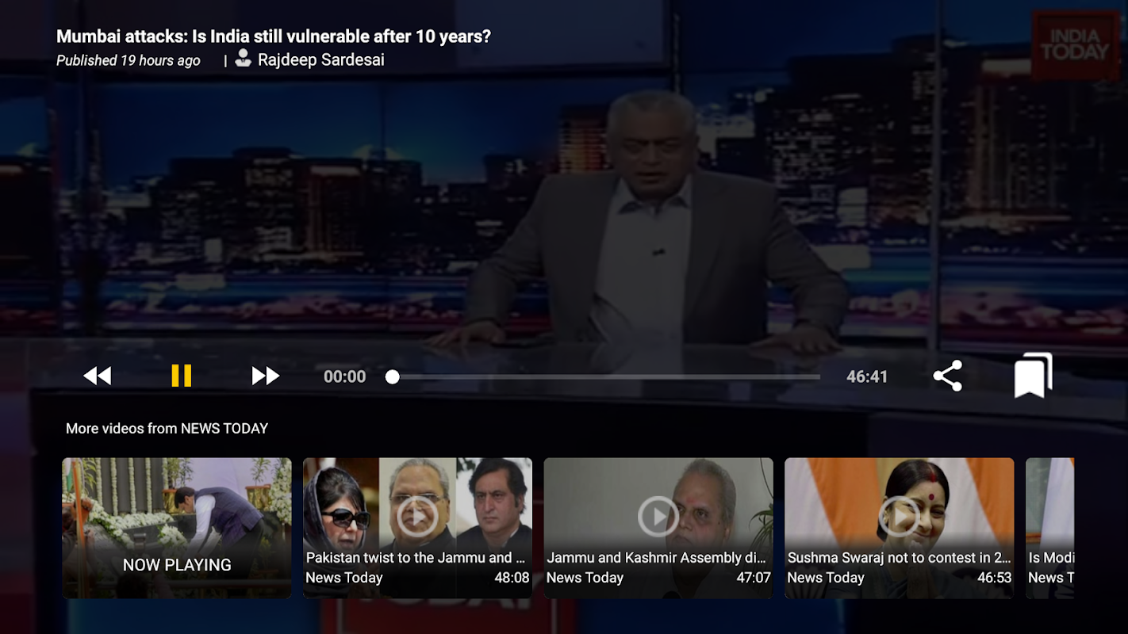The width and height of the screenshot is (1128, 634).
Task: Click play icon on Sushma Swaraj card
Action: tap(900, 517)
